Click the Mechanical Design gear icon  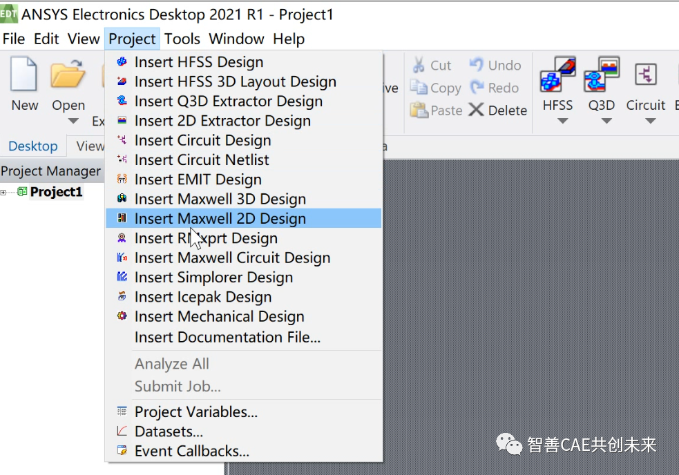pyautogui.click(x=122, y=316)
